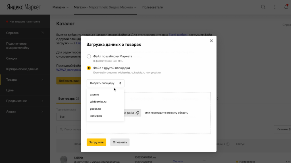The image size is (291, 163).
Task: Click the Добавить один yellow button
Action: point(69,81)
